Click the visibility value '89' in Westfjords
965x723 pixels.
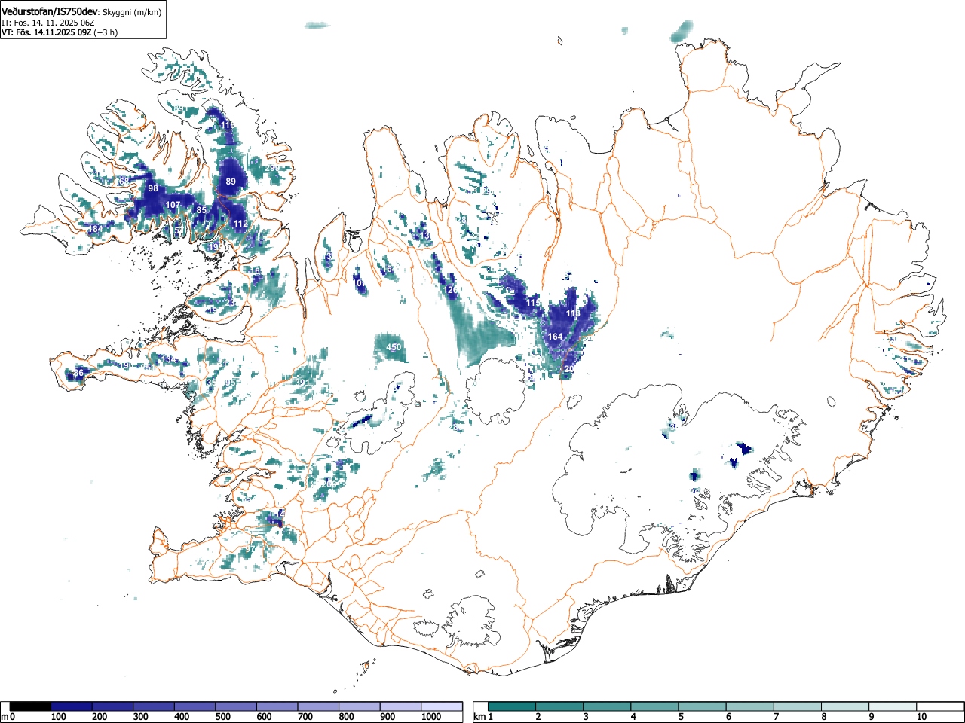(231, 182)
